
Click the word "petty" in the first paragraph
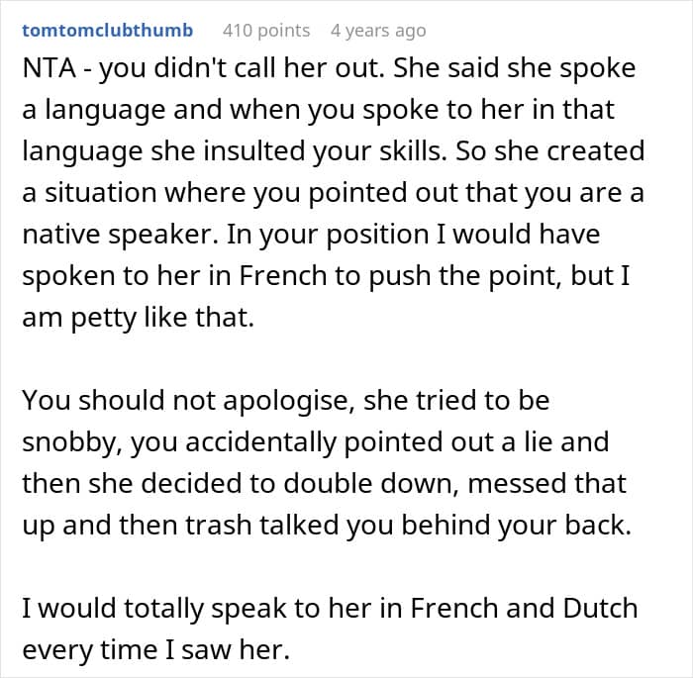[x=96, y=315]
